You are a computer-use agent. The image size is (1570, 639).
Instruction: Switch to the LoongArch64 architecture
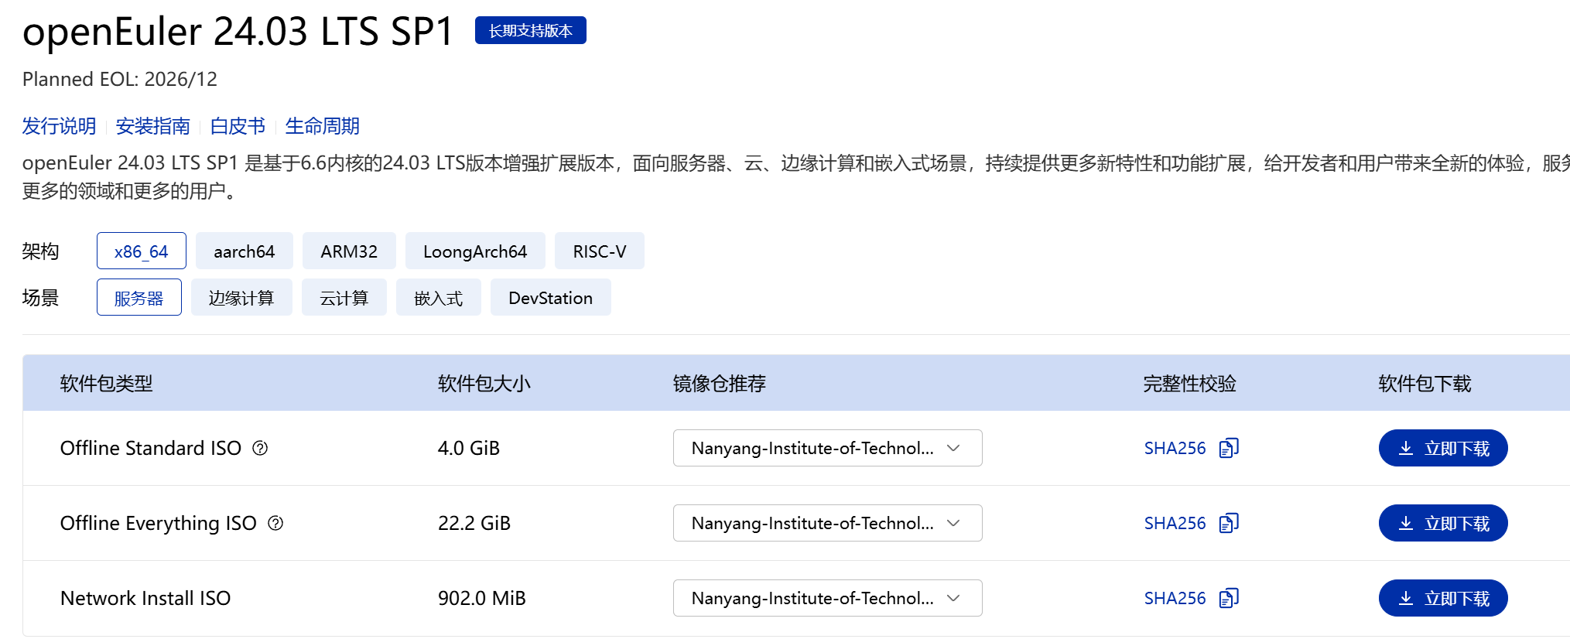tap(475, 251)
